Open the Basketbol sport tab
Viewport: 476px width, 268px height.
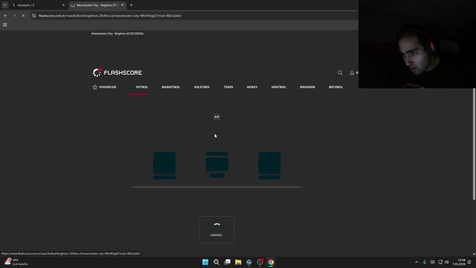171,87
